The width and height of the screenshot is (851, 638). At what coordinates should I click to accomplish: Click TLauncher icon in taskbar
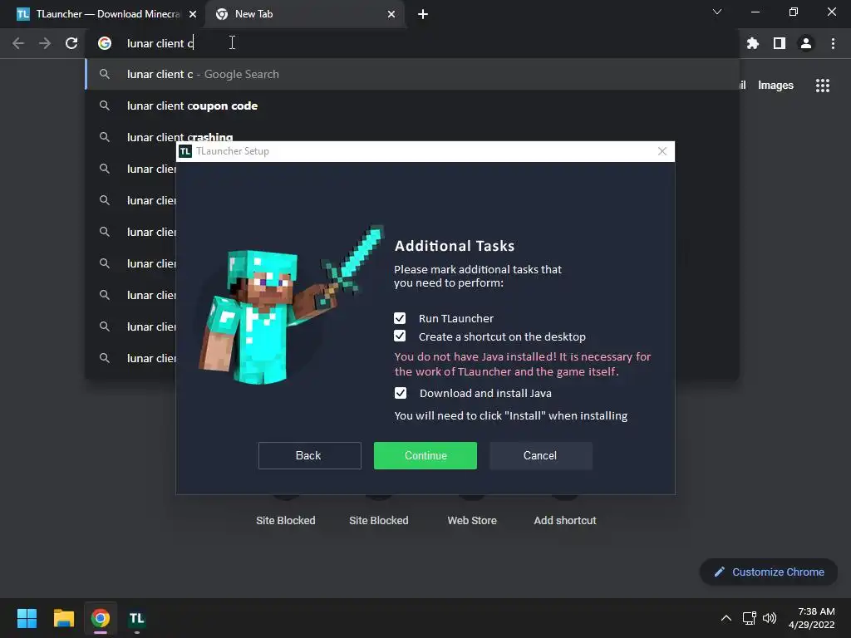coord(137,618)
